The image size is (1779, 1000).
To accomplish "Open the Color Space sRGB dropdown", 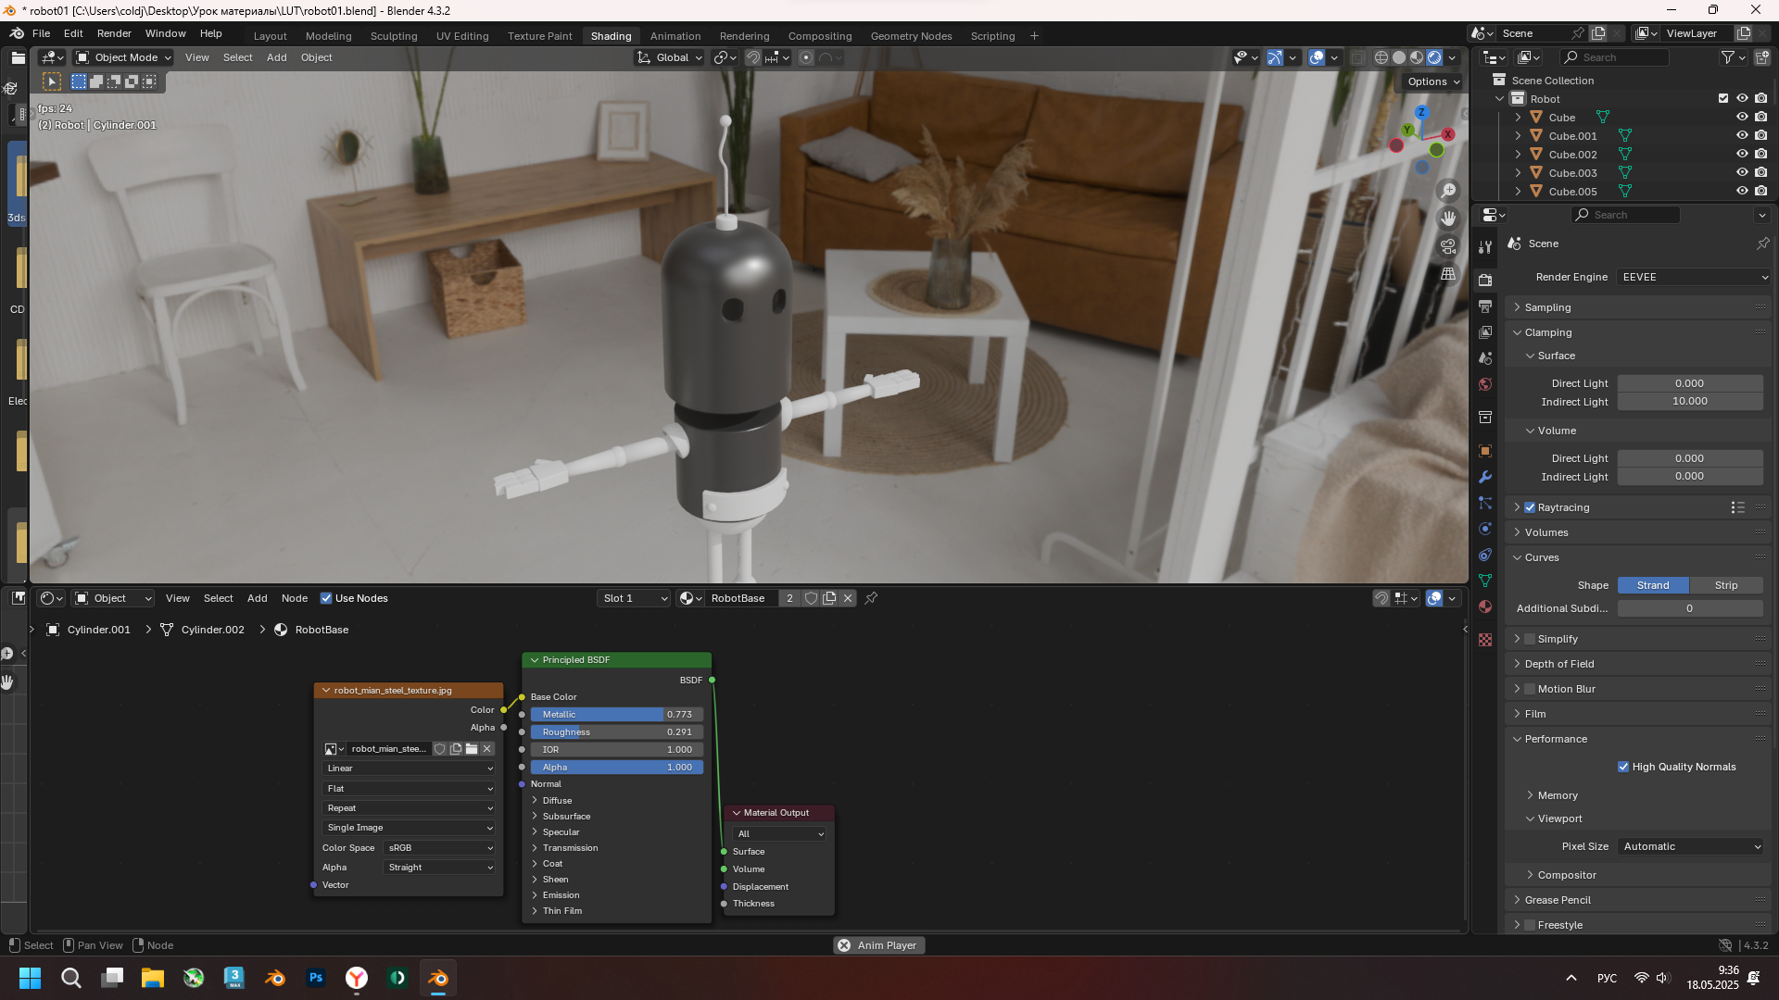I will point(439,848).
